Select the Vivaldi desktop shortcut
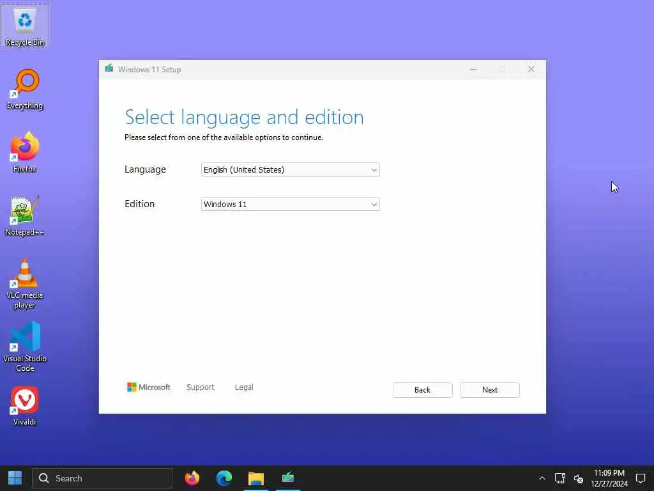 tap(25, 406)
